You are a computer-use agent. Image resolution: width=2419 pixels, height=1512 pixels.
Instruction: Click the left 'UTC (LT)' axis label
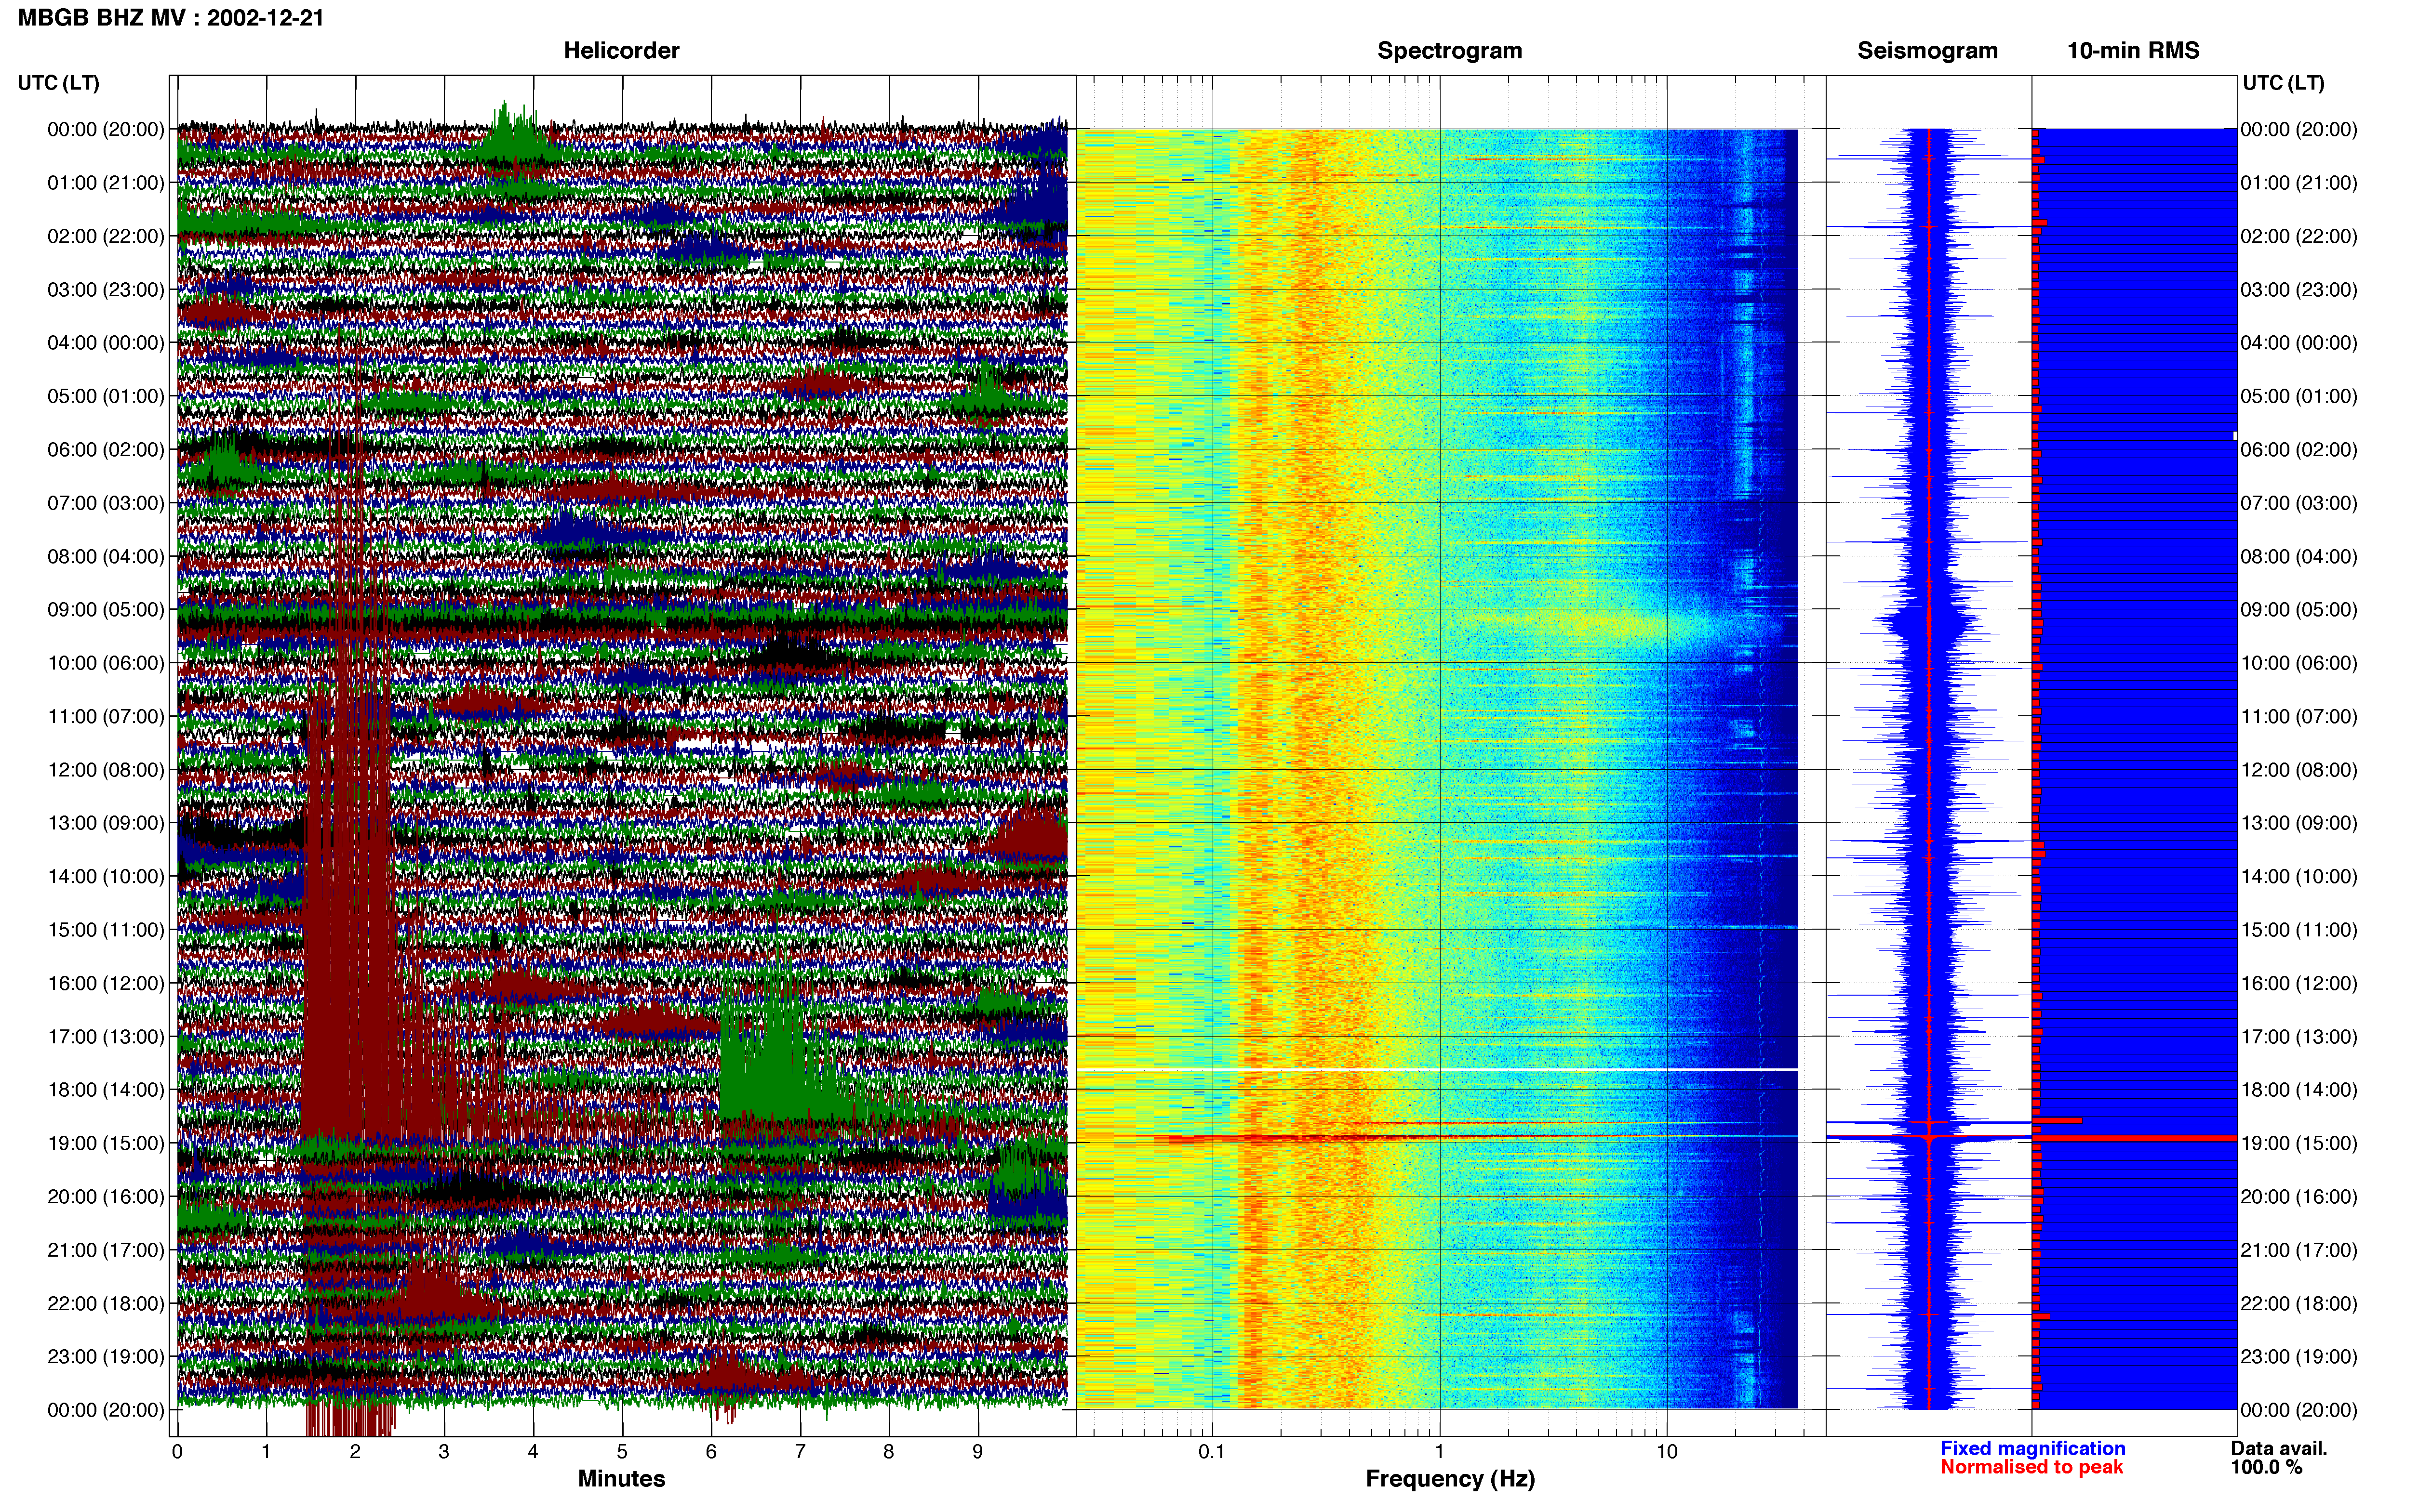(x=59, y=83)
